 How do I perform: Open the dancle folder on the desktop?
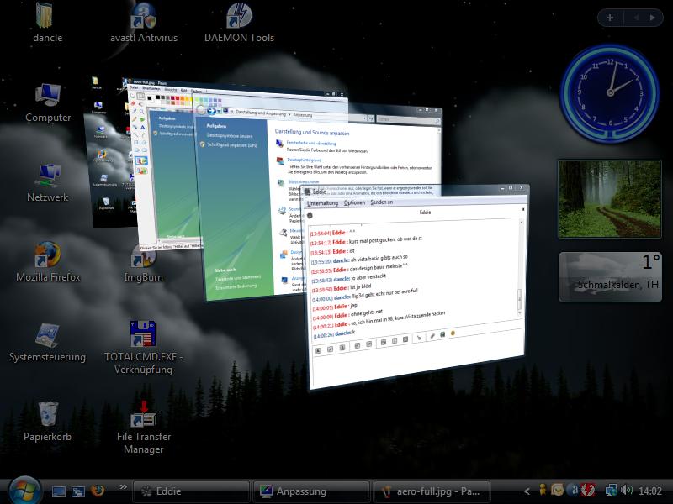tap(47, 17)
